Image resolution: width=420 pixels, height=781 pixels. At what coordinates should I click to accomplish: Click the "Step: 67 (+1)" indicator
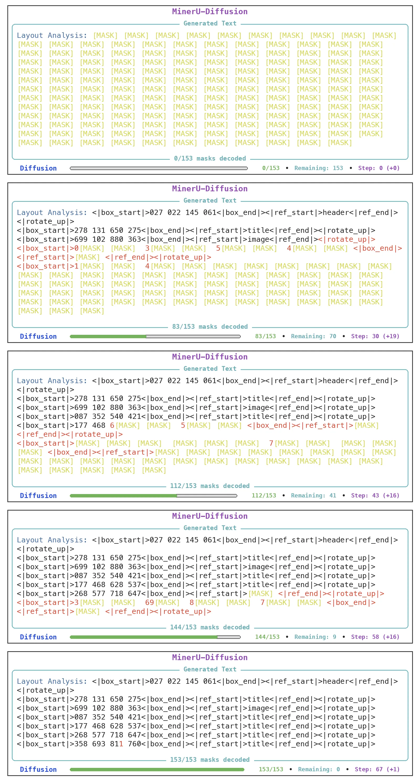pos(377,769)
